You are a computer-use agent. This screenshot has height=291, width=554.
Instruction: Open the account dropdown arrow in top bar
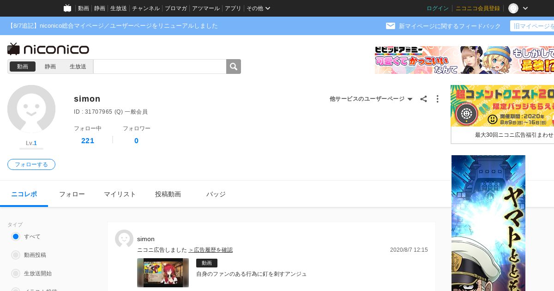click(525, 8)
